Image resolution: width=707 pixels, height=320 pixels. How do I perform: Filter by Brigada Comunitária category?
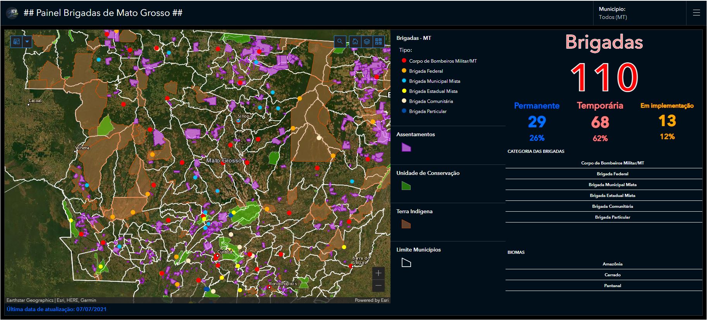tap(612, 206)
